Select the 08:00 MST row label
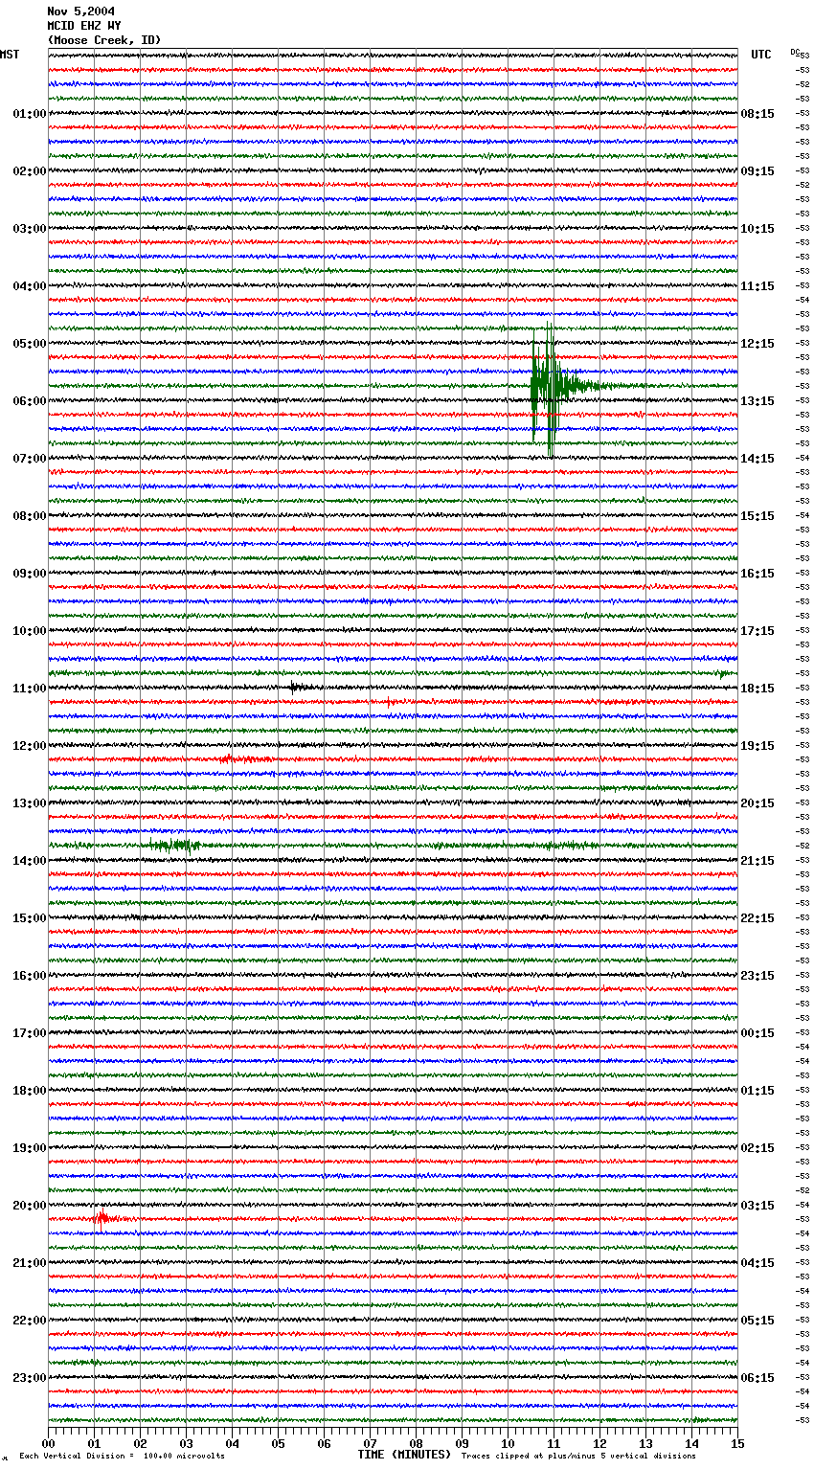814x1469 pixels. tap(30, 516)
